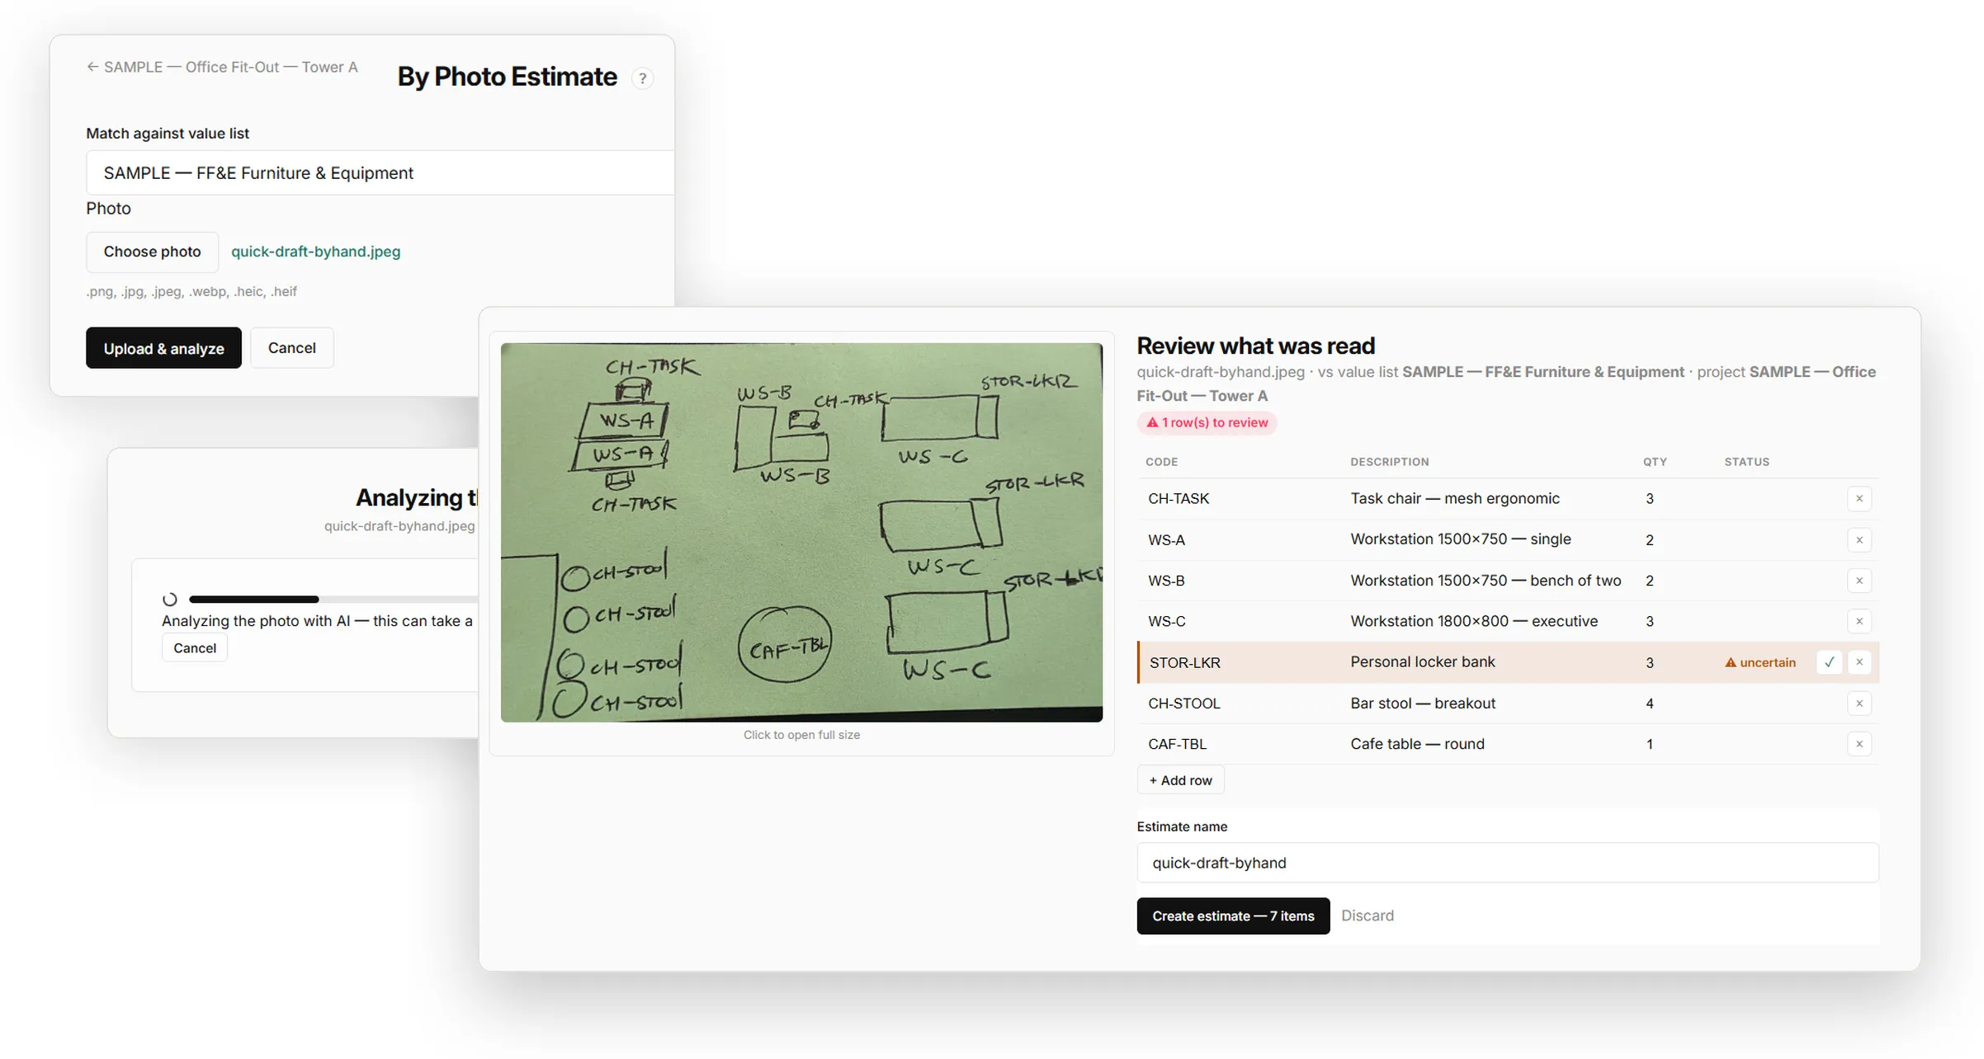
Task: Click 'Workstation 1500×750 — bench of two' description
Action: point(1485,581)
